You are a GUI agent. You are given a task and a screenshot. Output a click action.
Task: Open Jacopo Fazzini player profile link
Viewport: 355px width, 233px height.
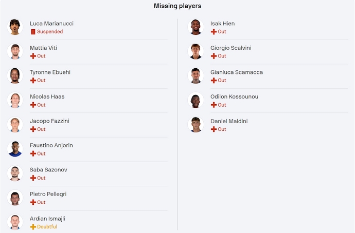(49, 121)
